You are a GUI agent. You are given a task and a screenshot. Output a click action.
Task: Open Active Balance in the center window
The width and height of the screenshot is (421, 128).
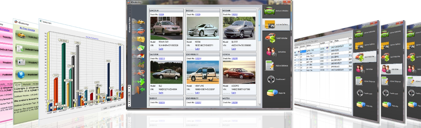(x=276, y=65)
